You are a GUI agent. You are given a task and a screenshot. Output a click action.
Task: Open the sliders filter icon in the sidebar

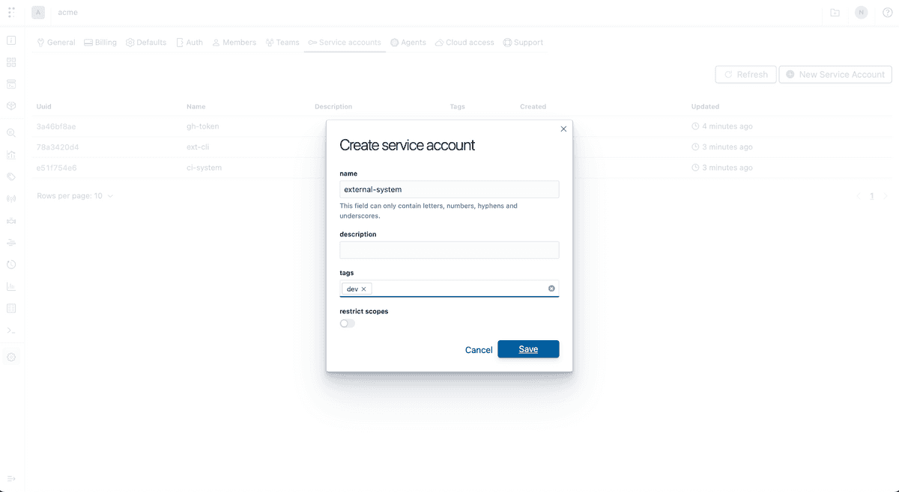pos(11,243)
